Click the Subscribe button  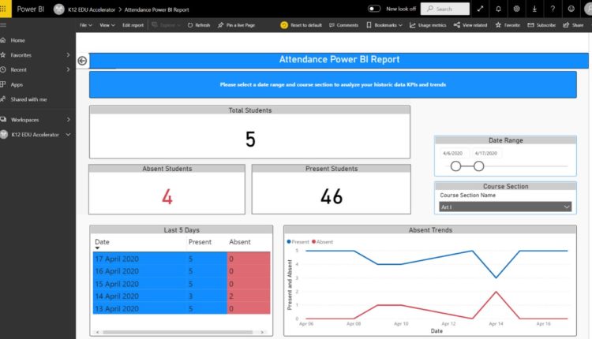541,25
